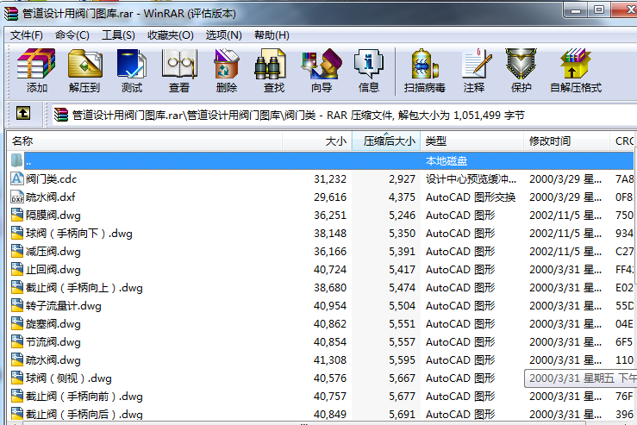Select the parent folder '..' icon

tap(16, 160)
